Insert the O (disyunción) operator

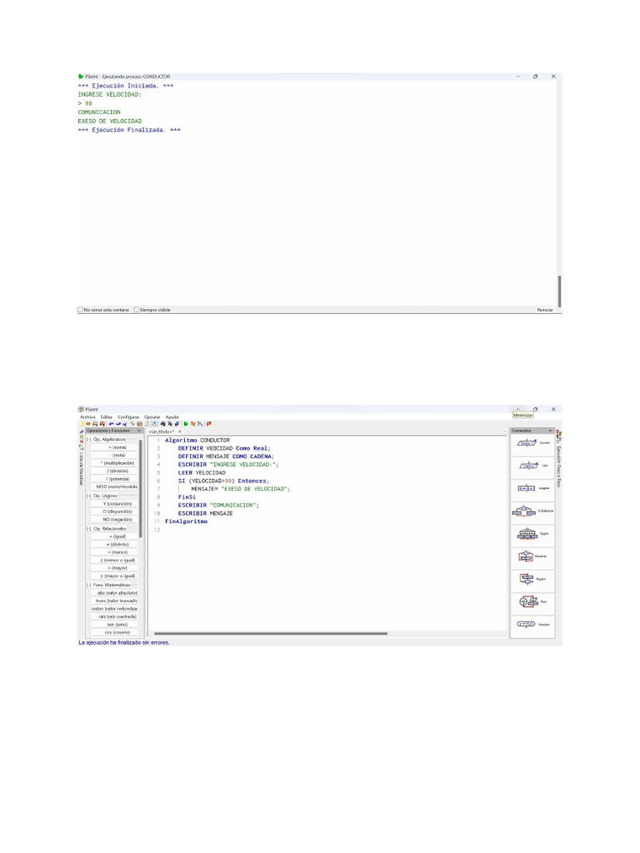point(114,511)
